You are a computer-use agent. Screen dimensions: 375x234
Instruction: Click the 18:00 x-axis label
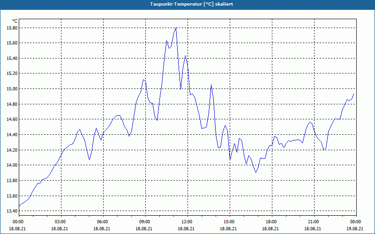click(x=270, y=222)
